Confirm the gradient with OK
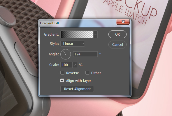This screenshot has width=172, height=116. (117, 35)
